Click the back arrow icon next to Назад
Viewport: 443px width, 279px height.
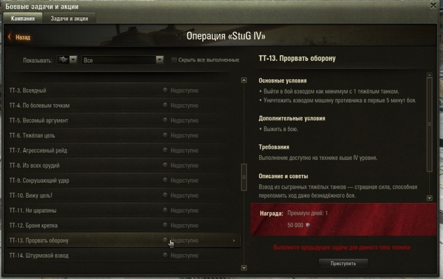(x=9, y=37)
